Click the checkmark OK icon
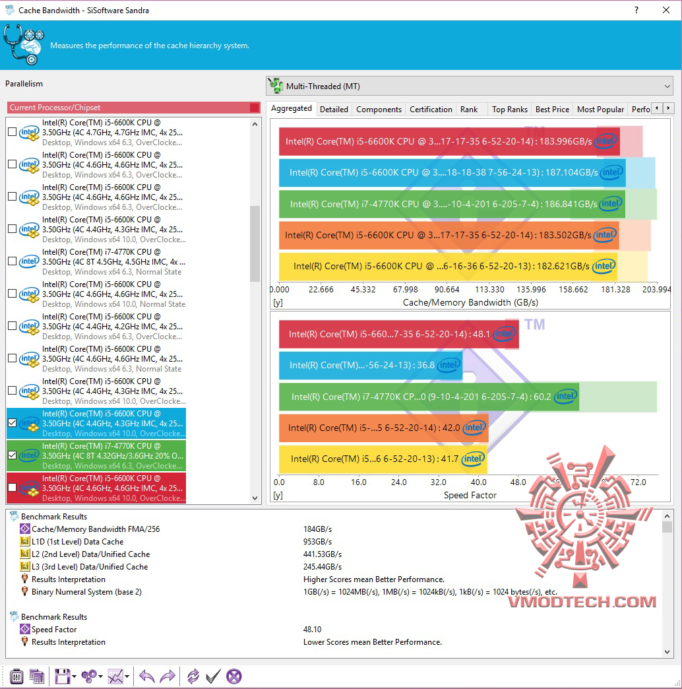The image size is (682, 689). point(213,676)
